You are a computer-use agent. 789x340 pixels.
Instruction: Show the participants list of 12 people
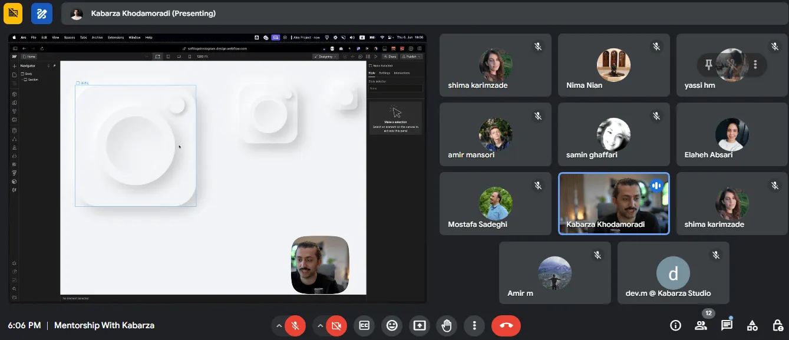click(701, 325)
